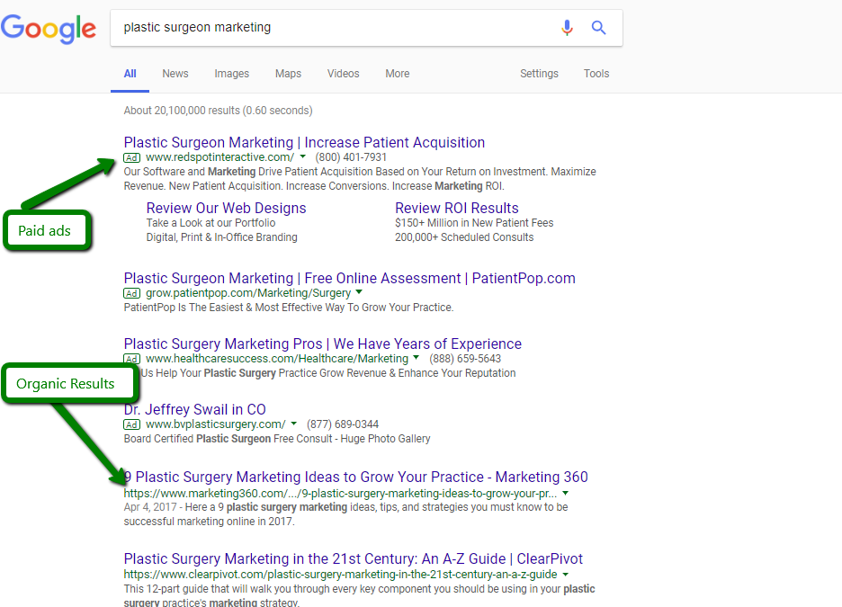Open the Videos tab

(x=343, y=74)
